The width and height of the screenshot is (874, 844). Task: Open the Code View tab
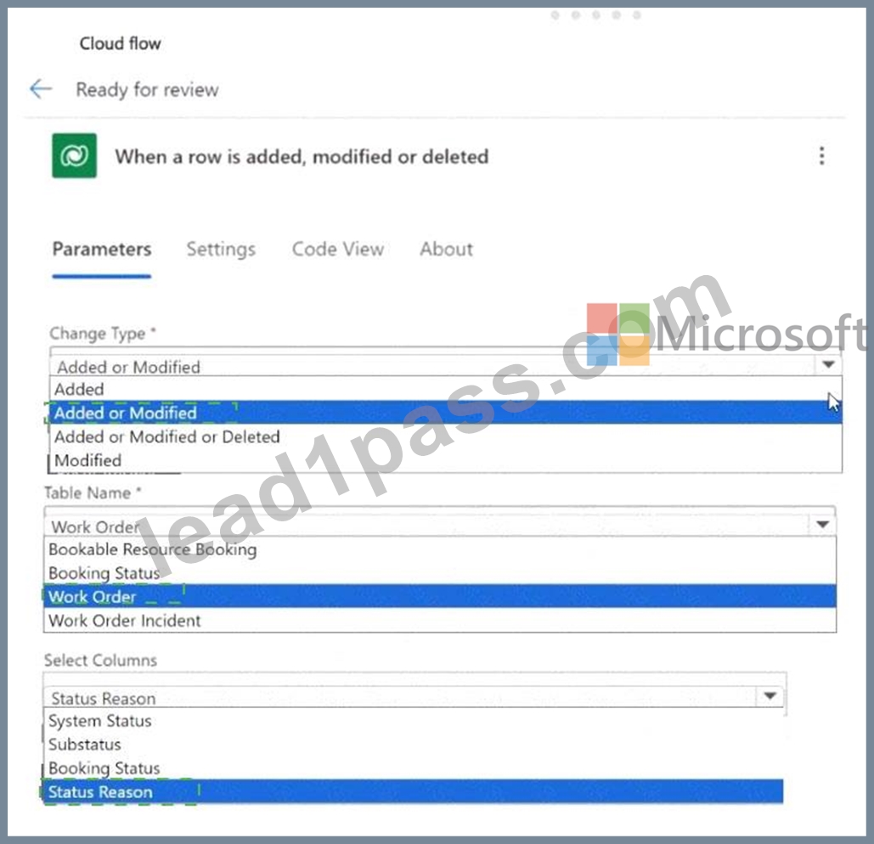[x=338, y=249]
